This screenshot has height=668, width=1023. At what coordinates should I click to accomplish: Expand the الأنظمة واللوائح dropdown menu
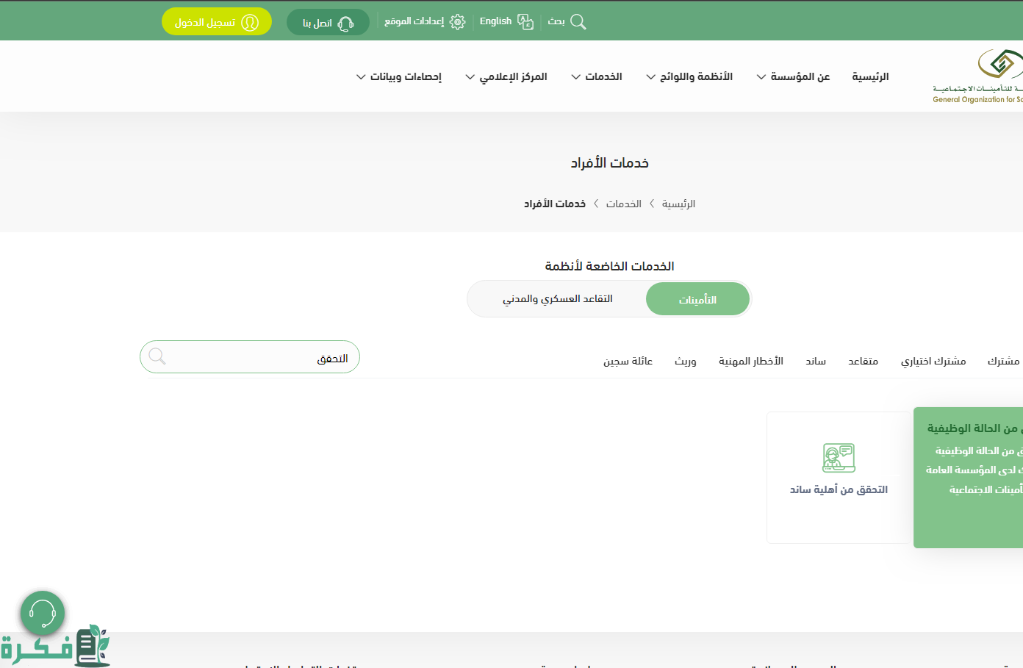pyautogui.click(x=689, y=76)
